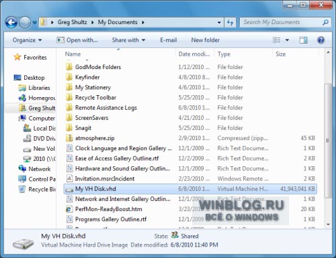
Task: Select the Recycle Toolbar folder icon
Action: coord(69,97)
